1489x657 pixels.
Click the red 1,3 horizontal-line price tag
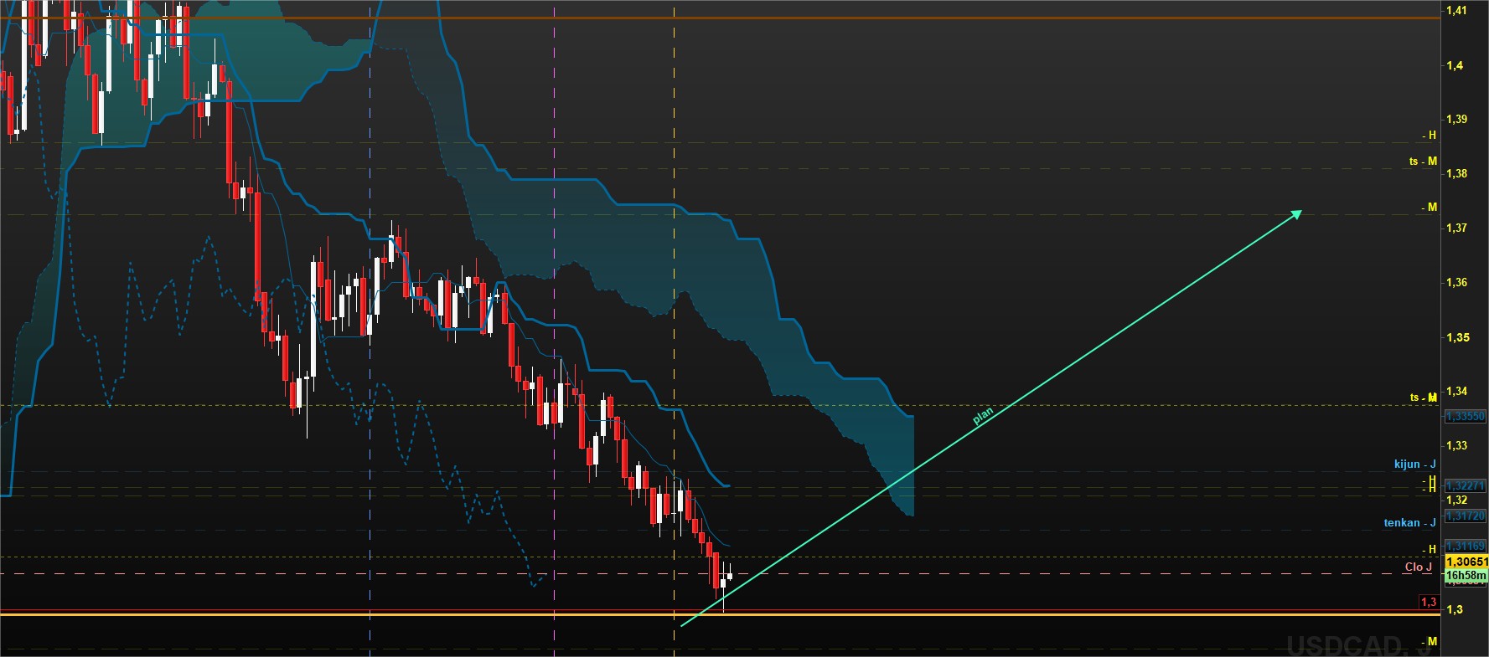click(1428, 602)
